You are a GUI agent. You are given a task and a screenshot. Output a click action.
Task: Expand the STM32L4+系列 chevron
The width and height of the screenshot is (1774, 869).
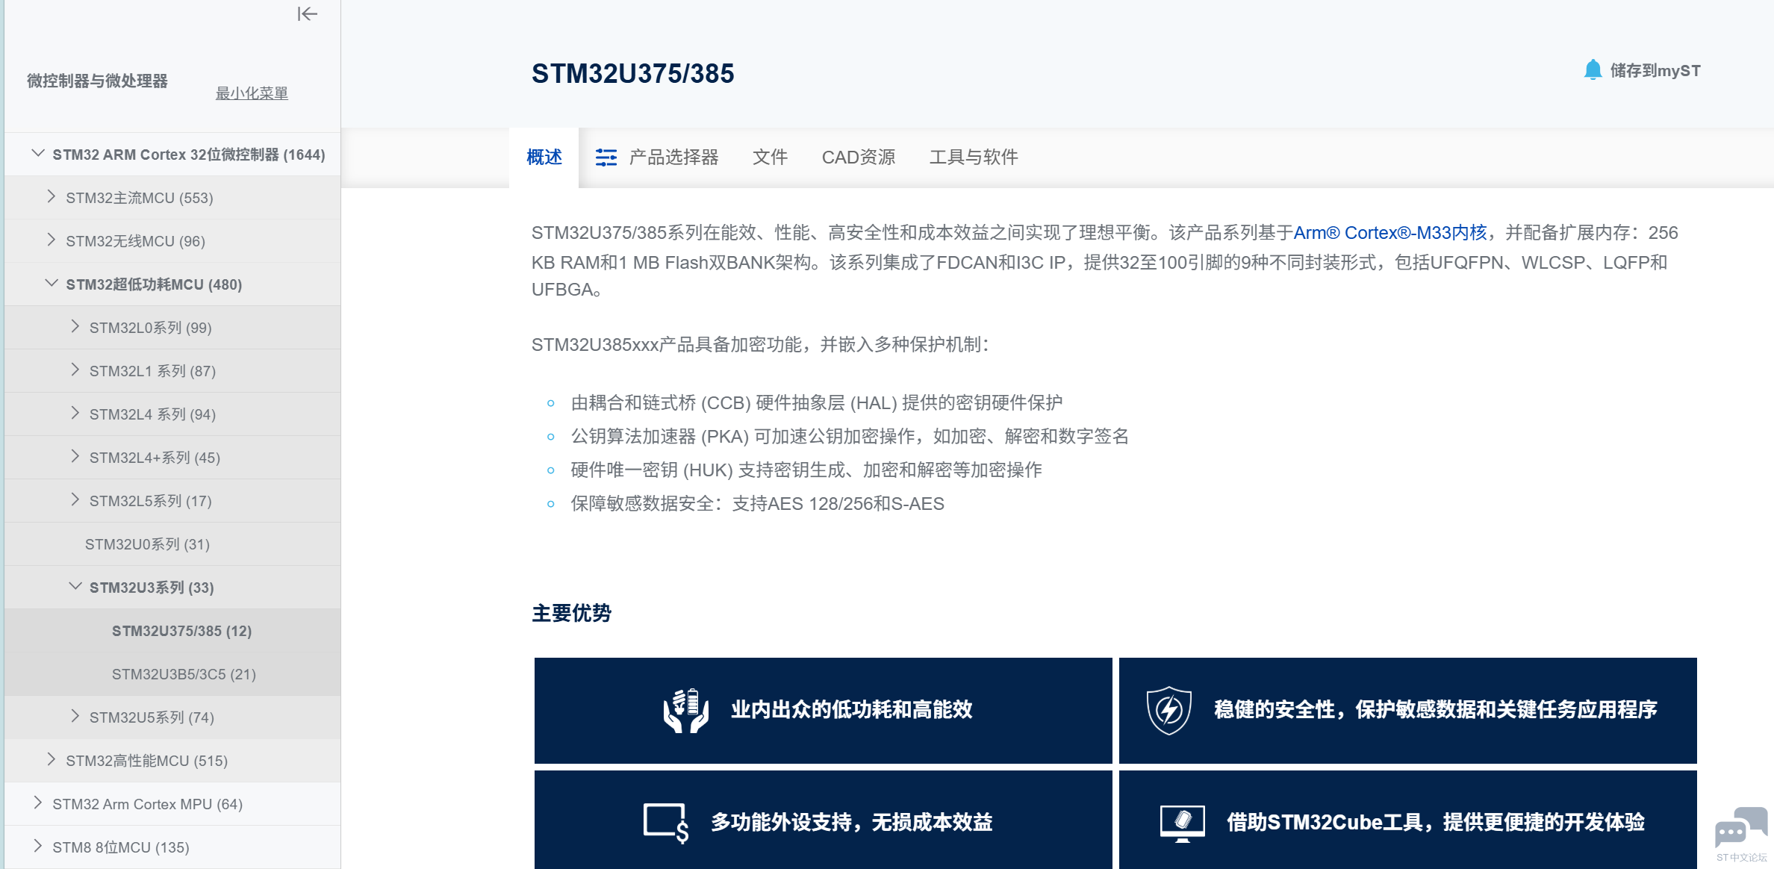click(75, 457)
